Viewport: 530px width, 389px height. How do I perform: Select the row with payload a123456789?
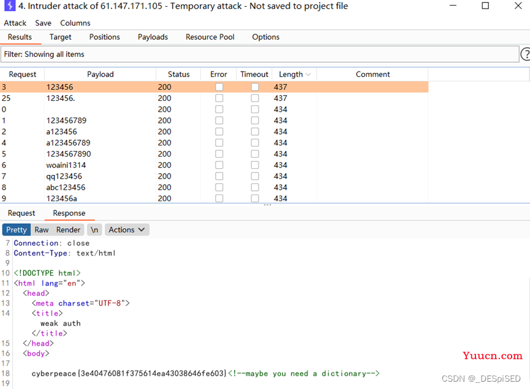coord(214,143)
